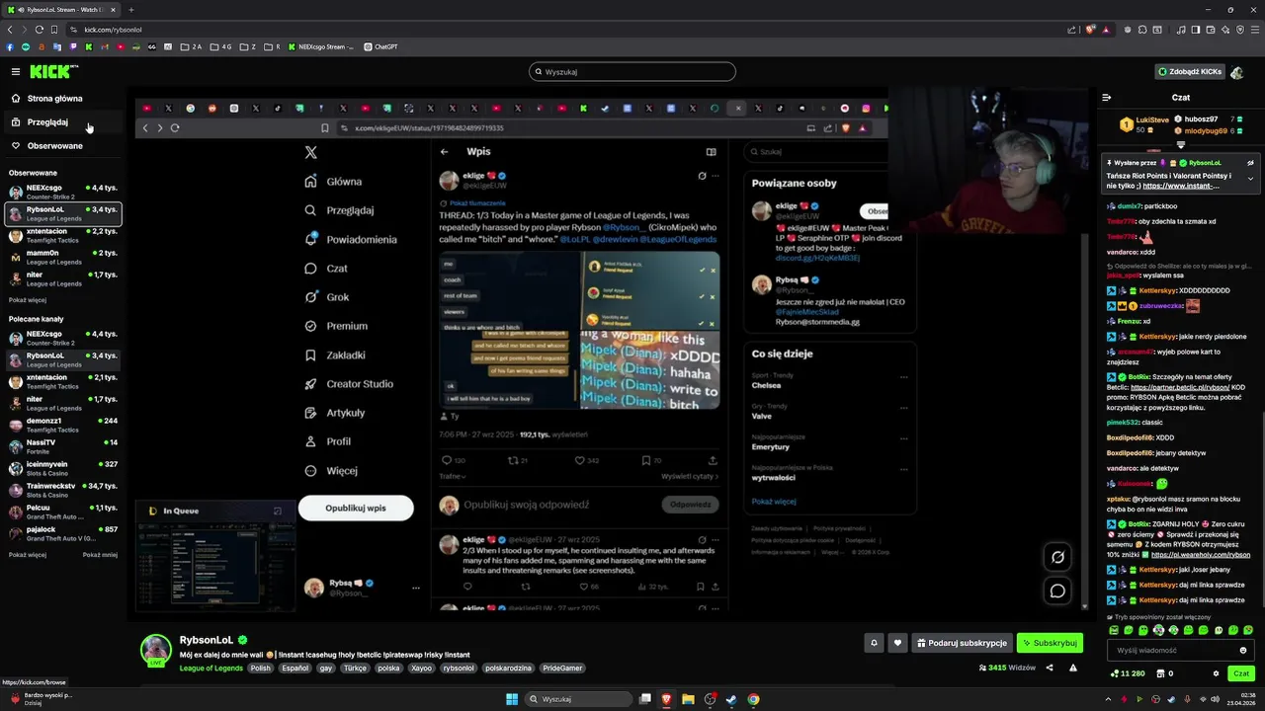Focus the Kick Wyszukaj search field
This screenshot has height=711, width=1265.
tap(632, 71)
